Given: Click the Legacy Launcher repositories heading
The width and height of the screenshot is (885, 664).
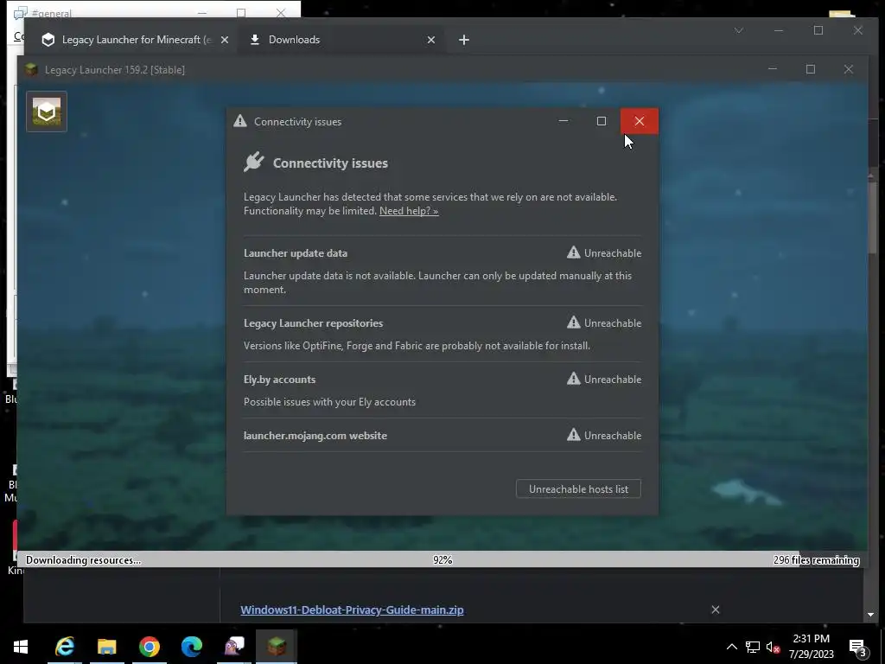Looking at the screenshot, I should tap(313, 323).
